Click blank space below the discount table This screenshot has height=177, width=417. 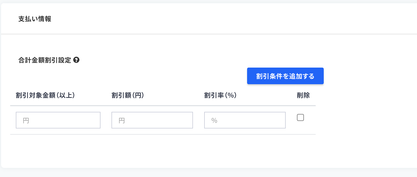coord(161,150)
